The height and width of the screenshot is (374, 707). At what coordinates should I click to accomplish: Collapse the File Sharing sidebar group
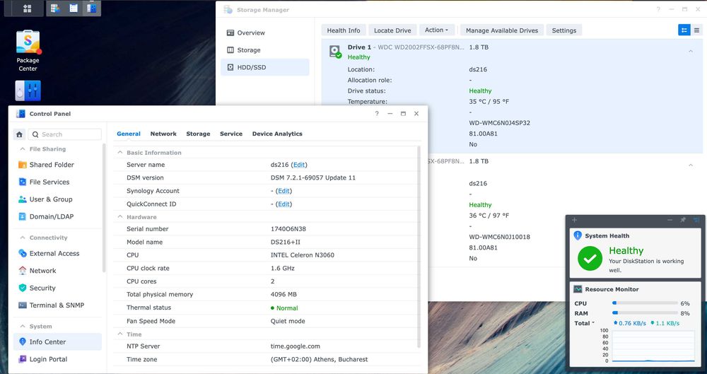[22, 149]
